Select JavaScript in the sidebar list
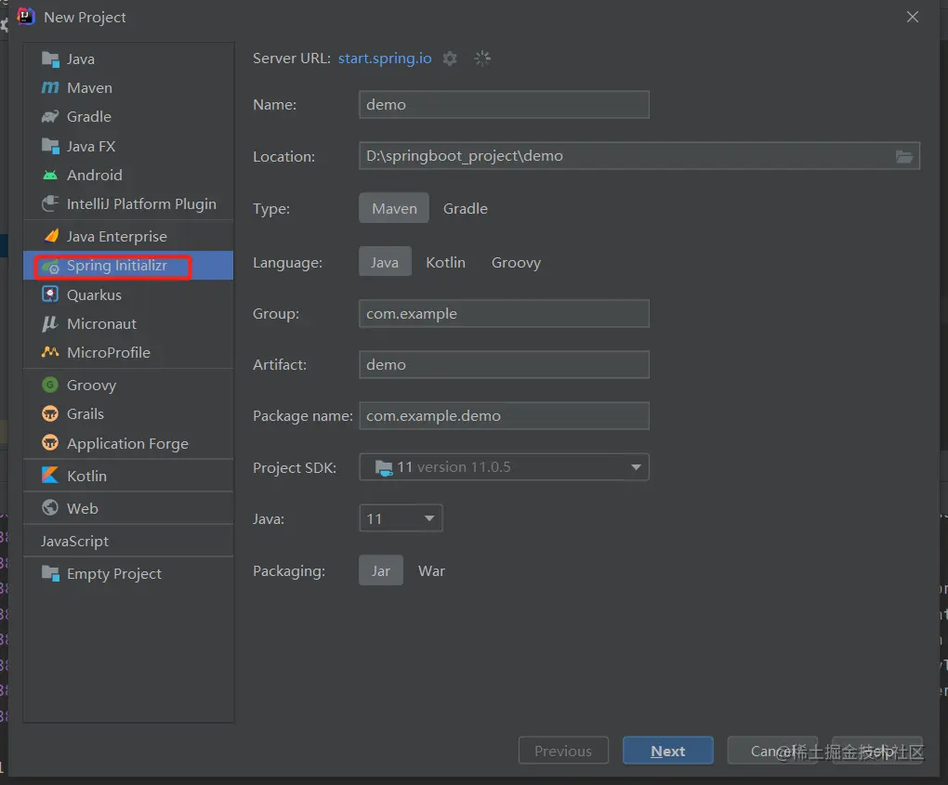This screenshot has width=948, height=785. tap(128, 541)
